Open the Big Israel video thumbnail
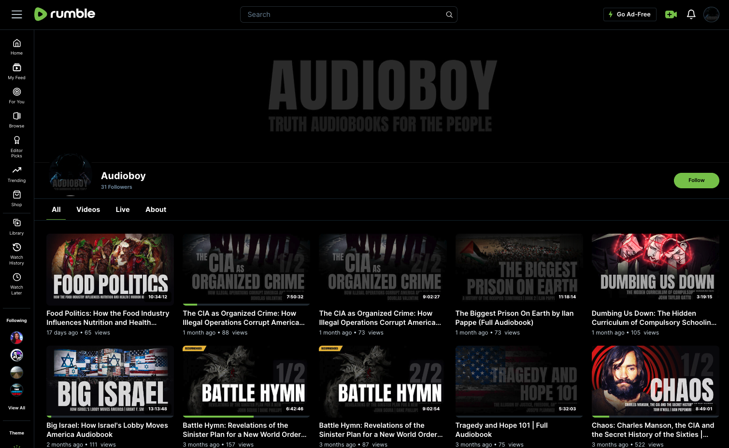The height and width of the screenshot is (448, 729). [x=110, y=381]
